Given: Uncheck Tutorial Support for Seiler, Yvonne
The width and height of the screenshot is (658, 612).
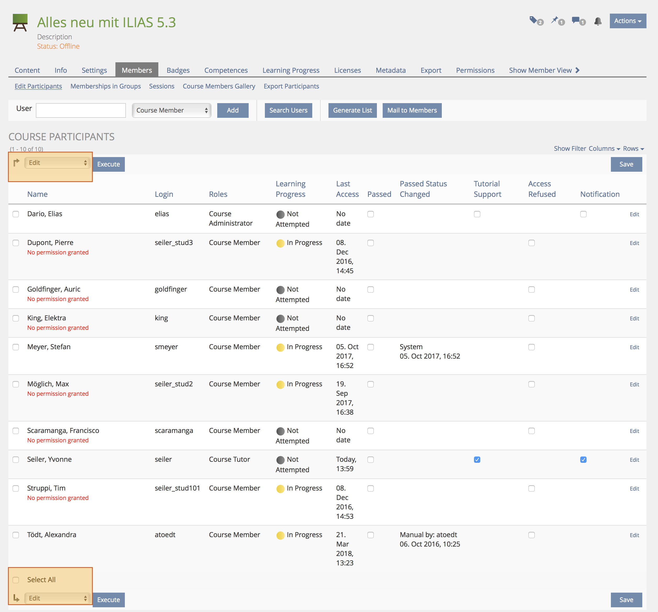Looking at the screenshot, I should tap(477, 460).
